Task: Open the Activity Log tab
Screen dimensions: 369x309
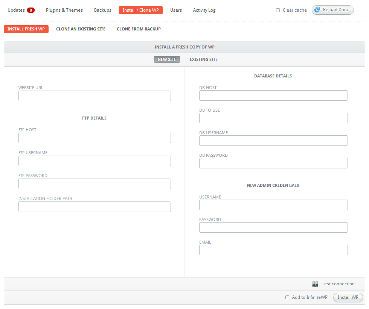Action: [x=204, y=10]
